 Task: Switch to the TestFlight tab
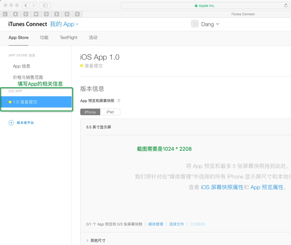pyautogui.click(x=68, y=38)
